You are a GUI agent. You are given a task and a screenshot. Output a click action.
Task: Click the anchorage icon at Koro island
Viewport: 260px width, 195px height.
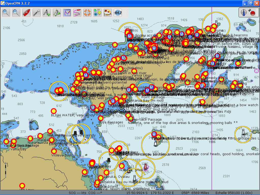(x=154, y=134)
